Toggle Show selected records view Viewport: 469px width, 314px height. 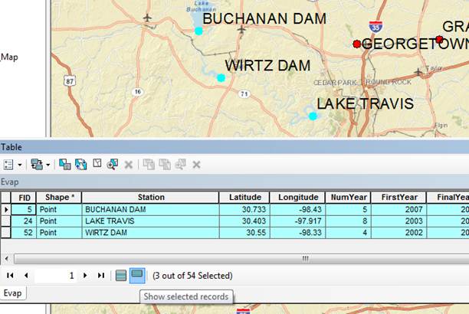point(136,275)
